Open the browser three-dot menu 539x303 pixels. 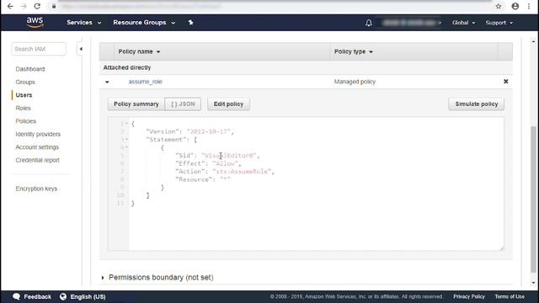[529, 6]
